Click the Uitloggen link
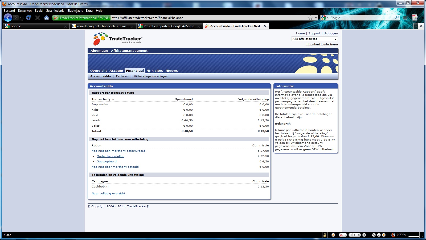Image resolution: width=426 pixels, height=240 pixels. (331, 33)
